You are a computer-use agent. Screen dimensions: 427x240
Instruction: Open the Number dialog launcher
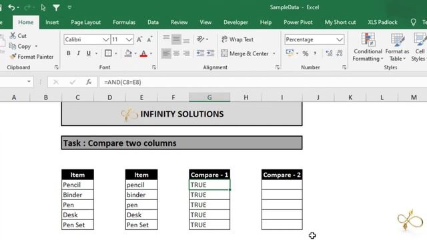pyautogui.click(x=344, y=67)
